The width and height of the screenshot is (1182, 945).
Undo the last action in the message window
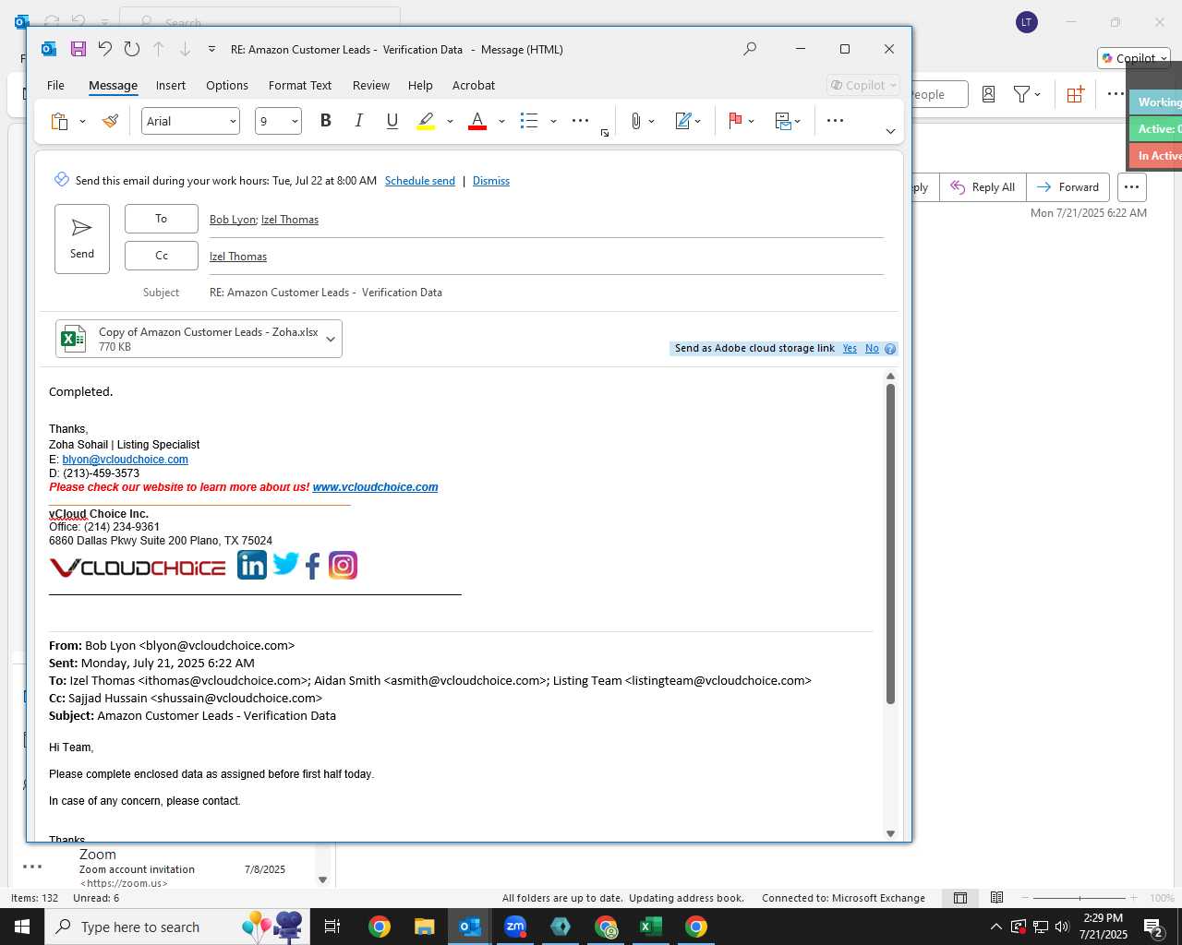click(x=104, y=49)
